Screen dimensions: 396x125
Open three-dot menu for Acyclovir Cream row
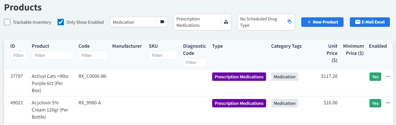click(388, 103)
